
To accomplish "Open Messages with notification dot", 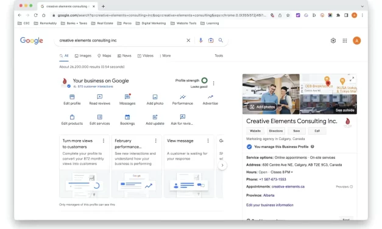I will (x=127, y=100).
